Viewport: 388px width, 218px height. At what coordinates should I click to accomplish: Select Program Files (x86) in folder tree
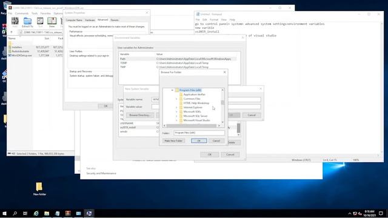click(x=190, y=90)
